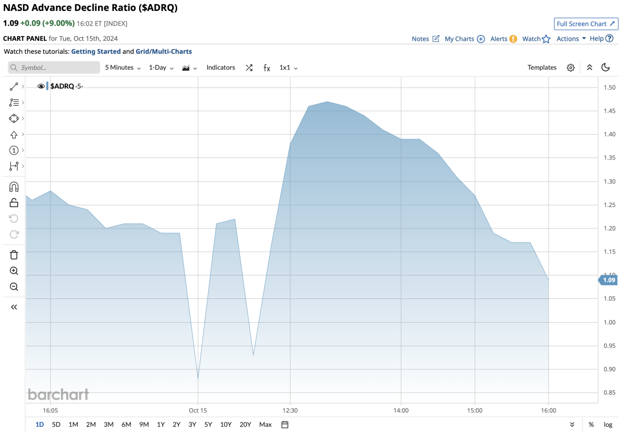Select the 1Y time range
626x435 pixels.
point(161,425)
